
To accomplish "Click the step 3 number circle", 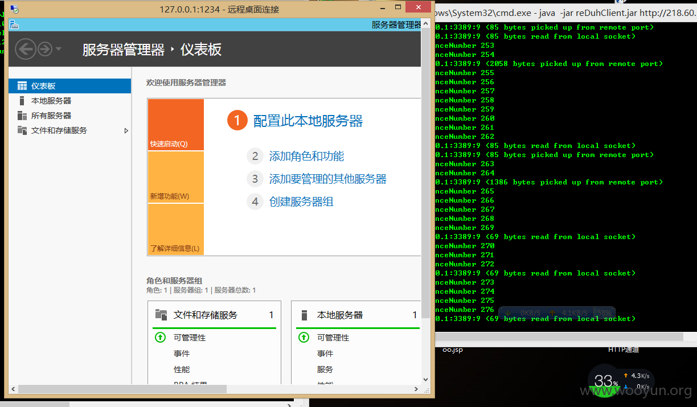I will coord(255,179).
